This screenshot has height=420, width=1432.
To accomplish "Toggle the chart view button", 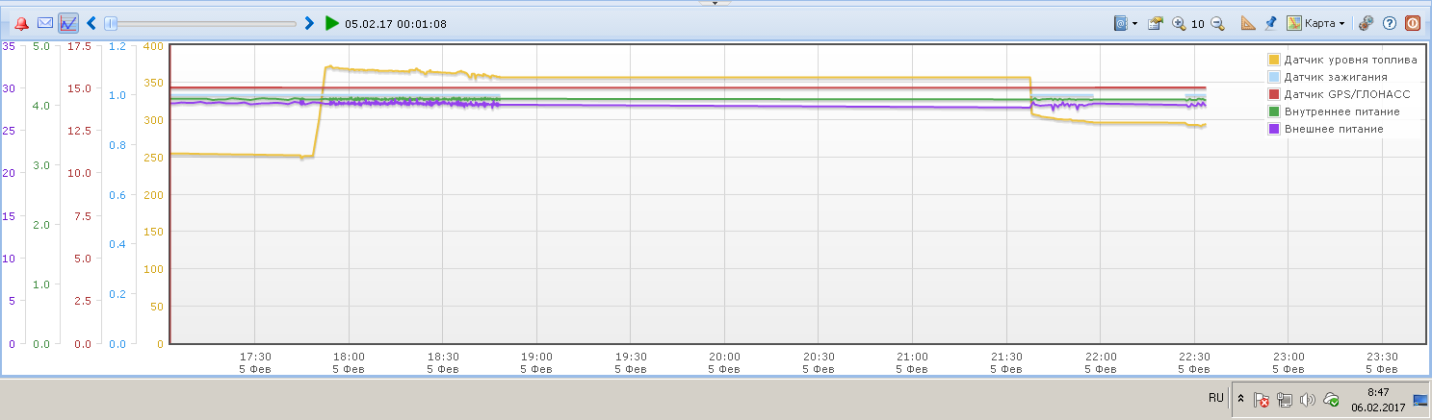I will coord(68,23).
